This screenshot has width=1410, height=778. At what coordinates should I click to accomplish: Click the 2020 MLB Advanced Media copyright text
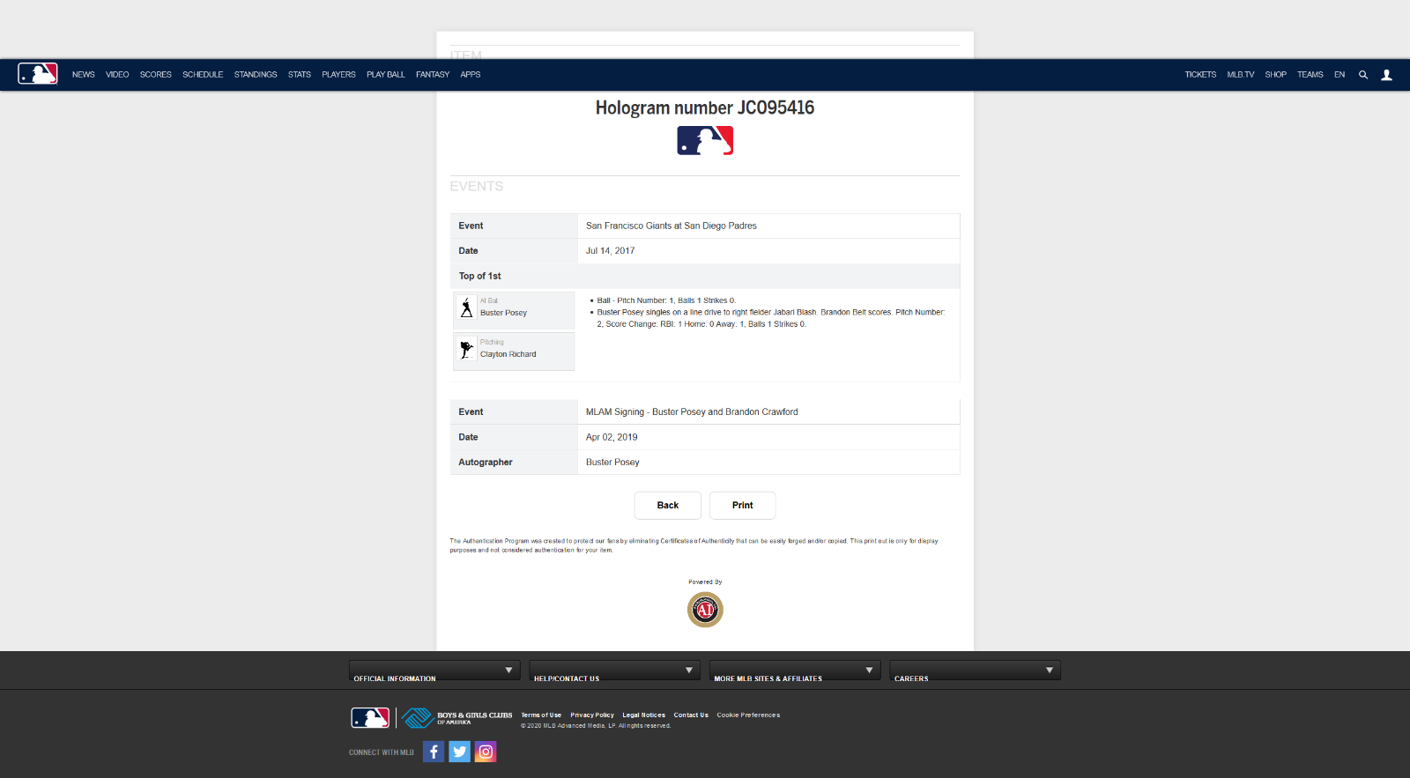(x=596, y=726)
